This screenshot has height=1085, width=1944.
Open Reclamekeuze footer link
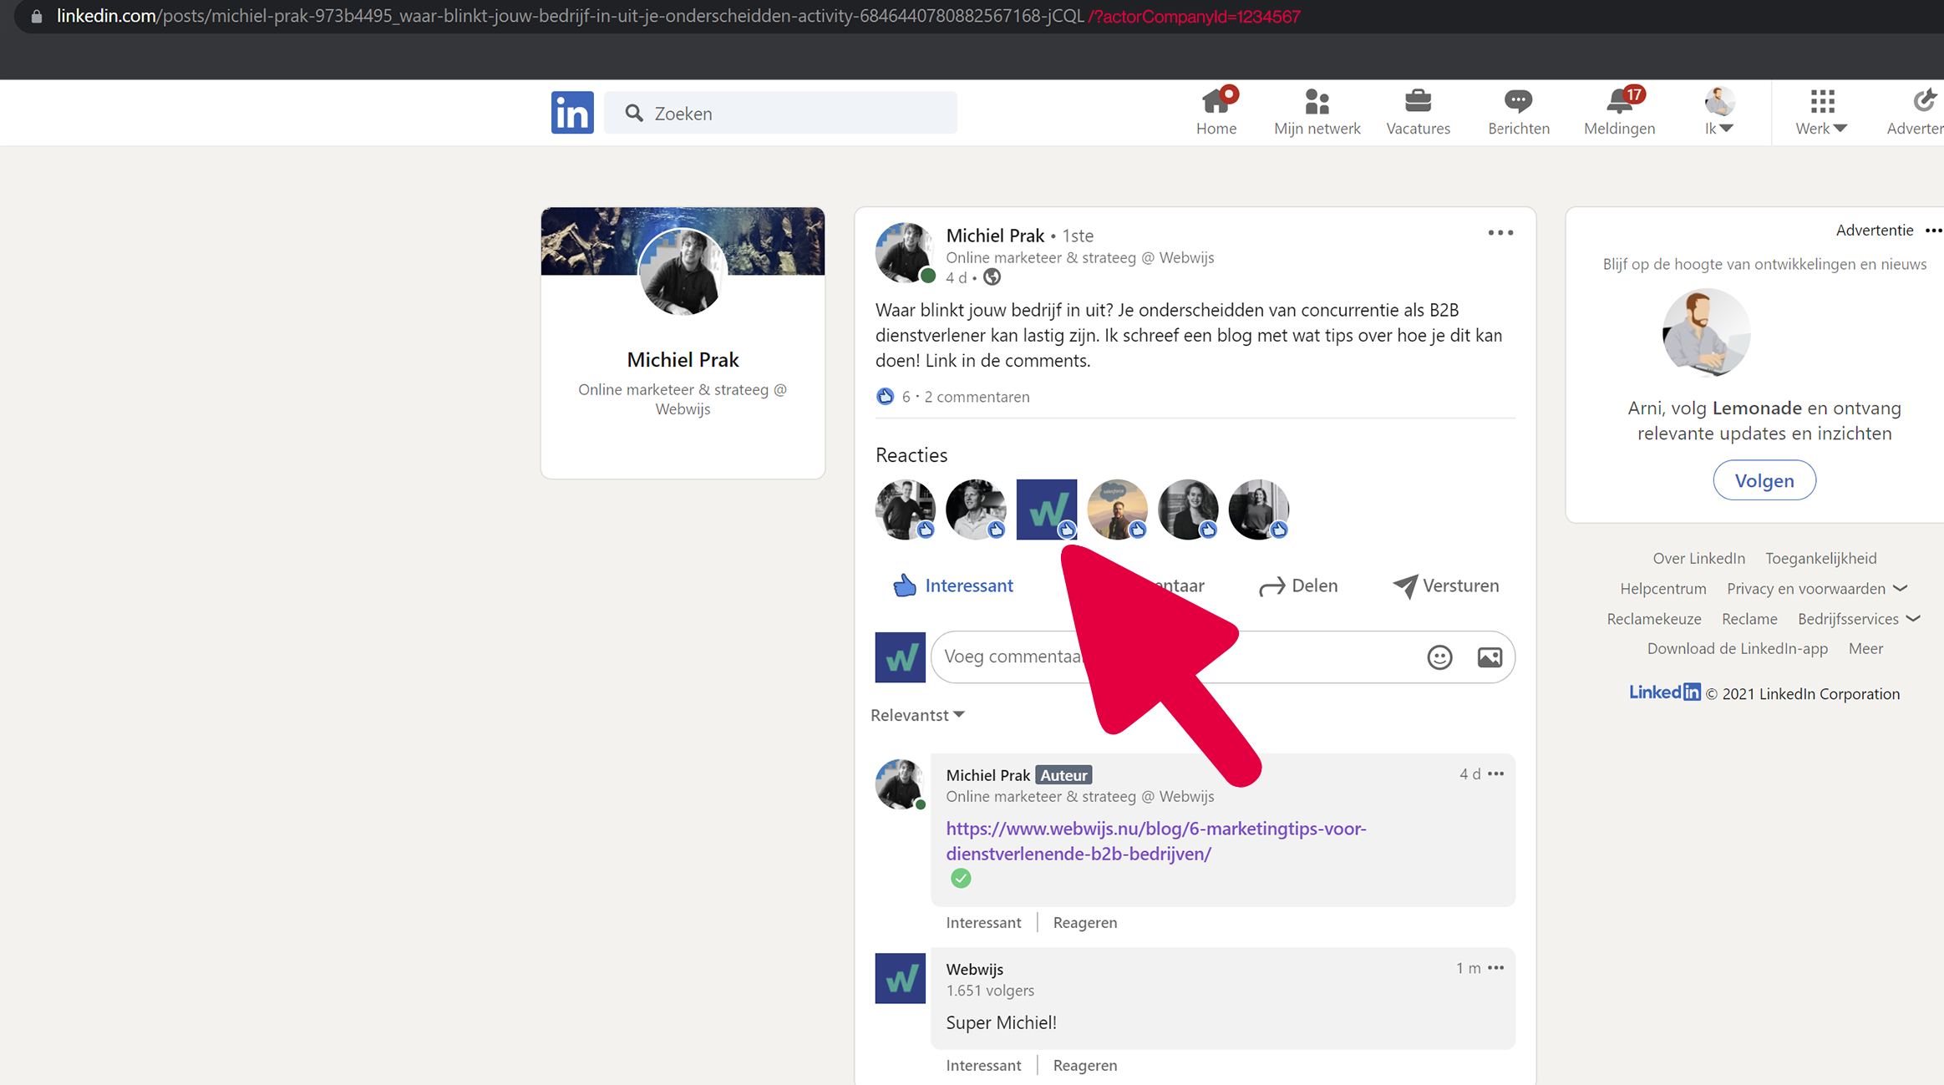(x=1653, y=619)
